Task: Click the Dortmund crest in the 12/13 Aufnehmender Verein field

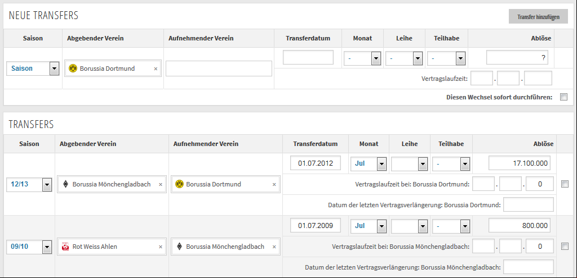Action: point(179,184)
